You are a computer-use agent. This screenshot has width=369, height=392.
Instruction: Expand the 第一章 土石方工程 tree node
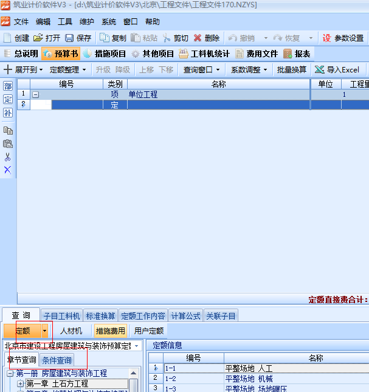[x=20, y=384]
